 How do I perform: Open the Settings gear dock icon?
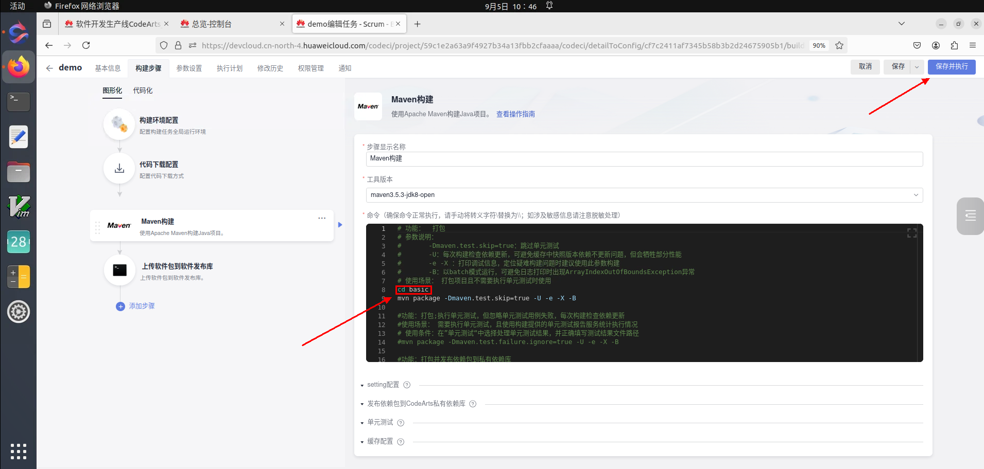point(19,312)
